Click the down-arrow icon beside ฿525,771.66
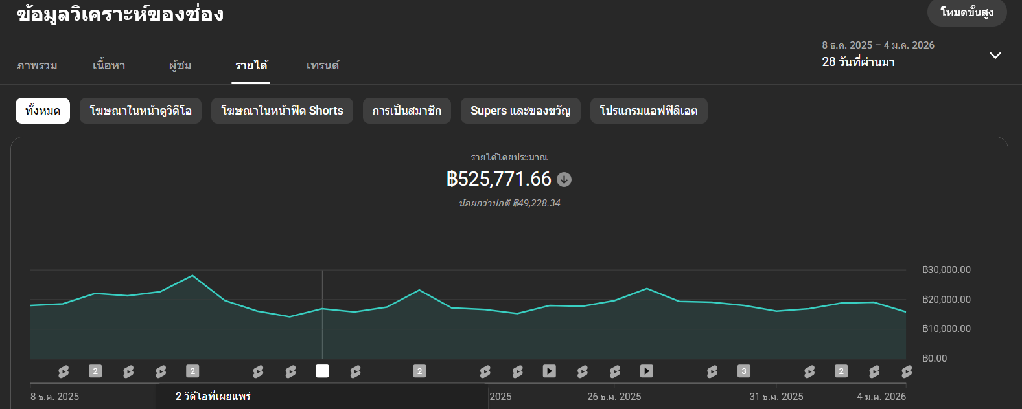 [564, 180]
